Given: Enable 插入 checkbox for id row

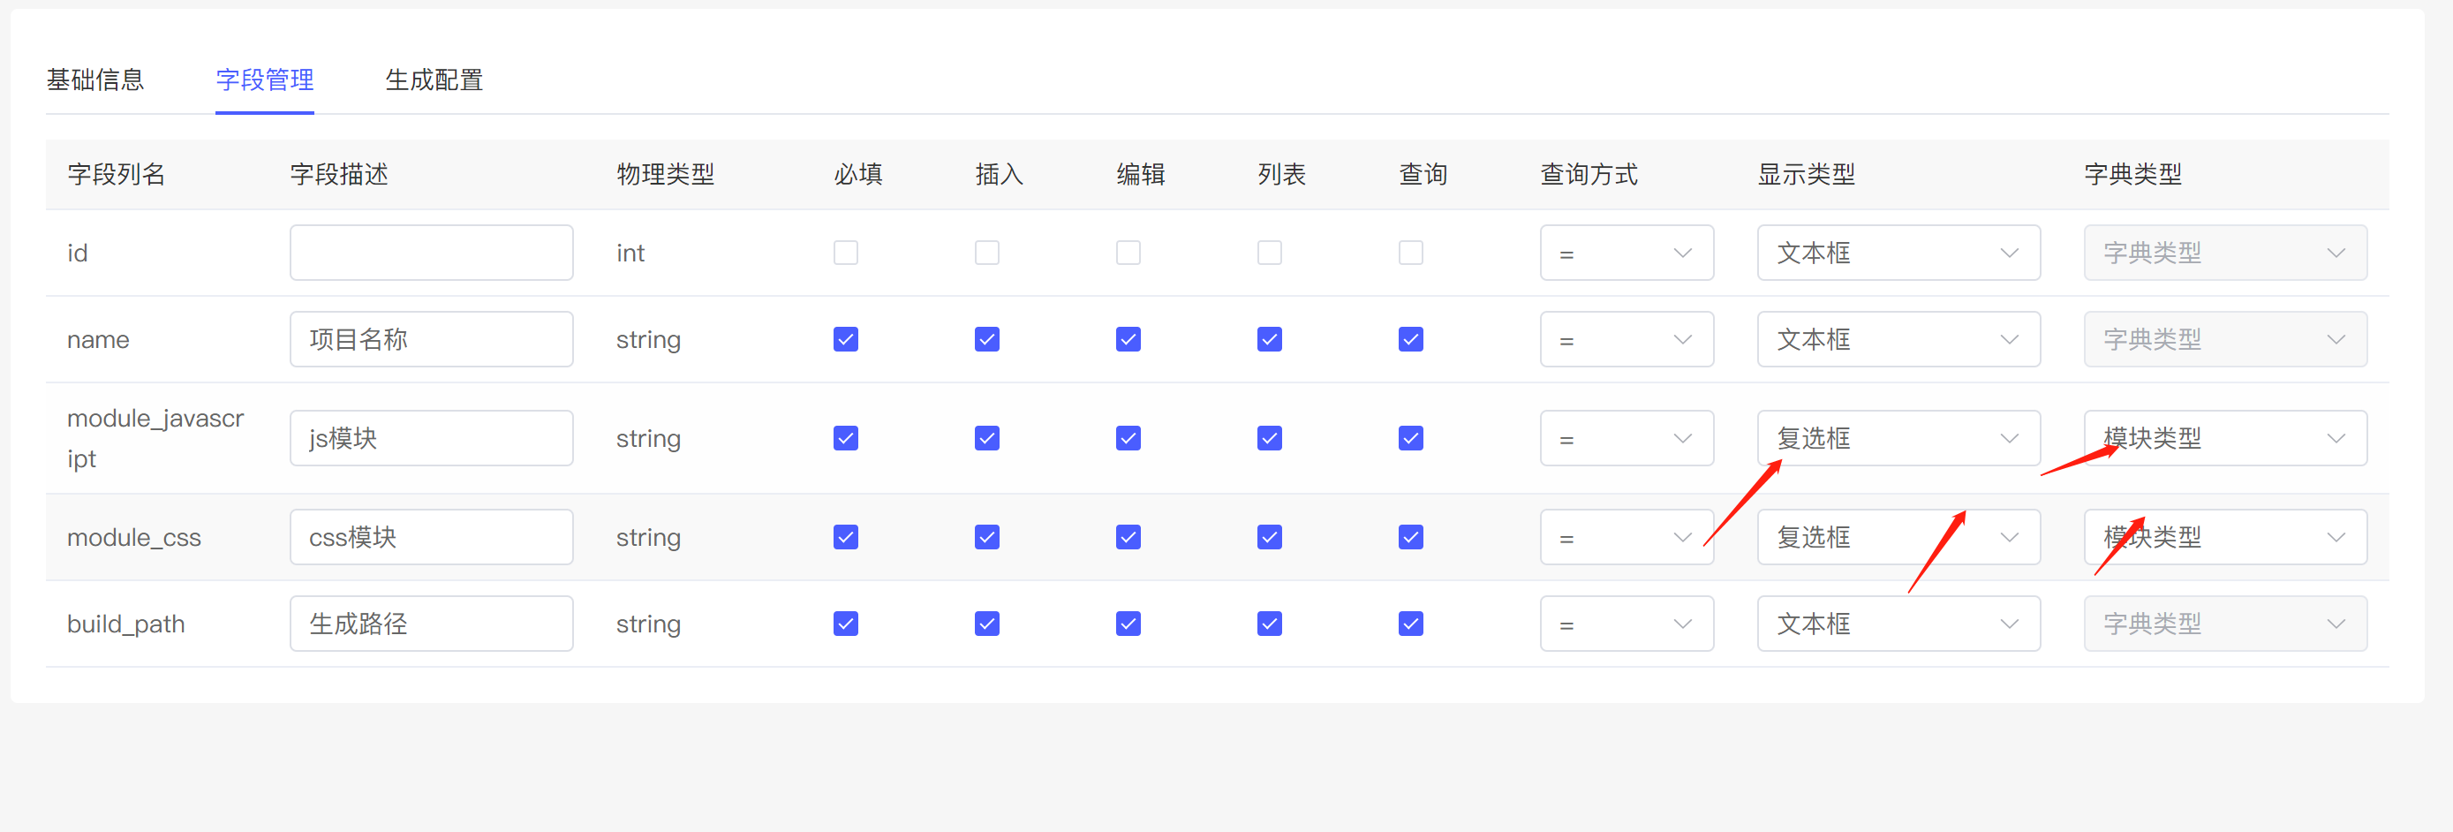Looking at the screenshot, I should click(x=986, y=253).
